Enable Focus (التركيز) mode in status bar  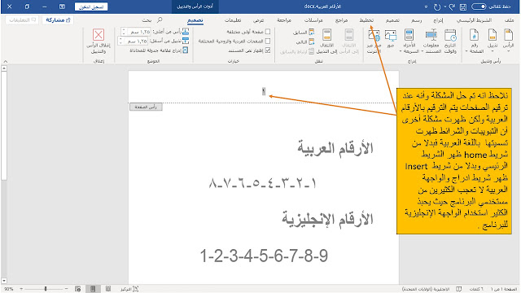[129, 289]
